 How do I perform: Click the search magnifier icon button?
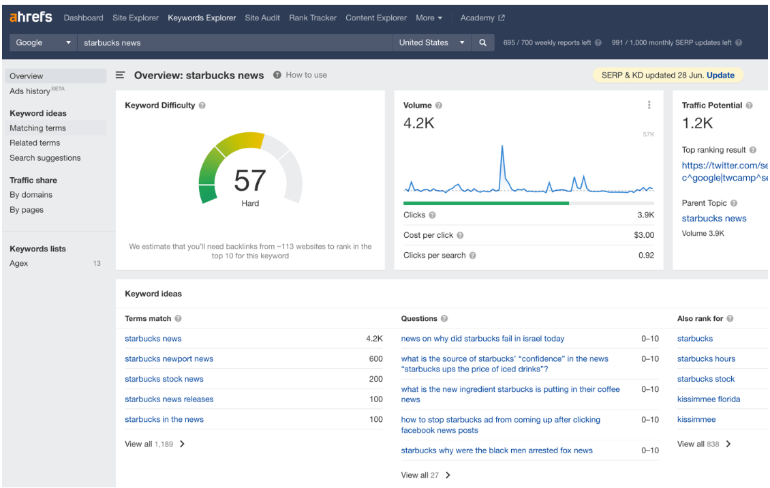tap(482, 42)
